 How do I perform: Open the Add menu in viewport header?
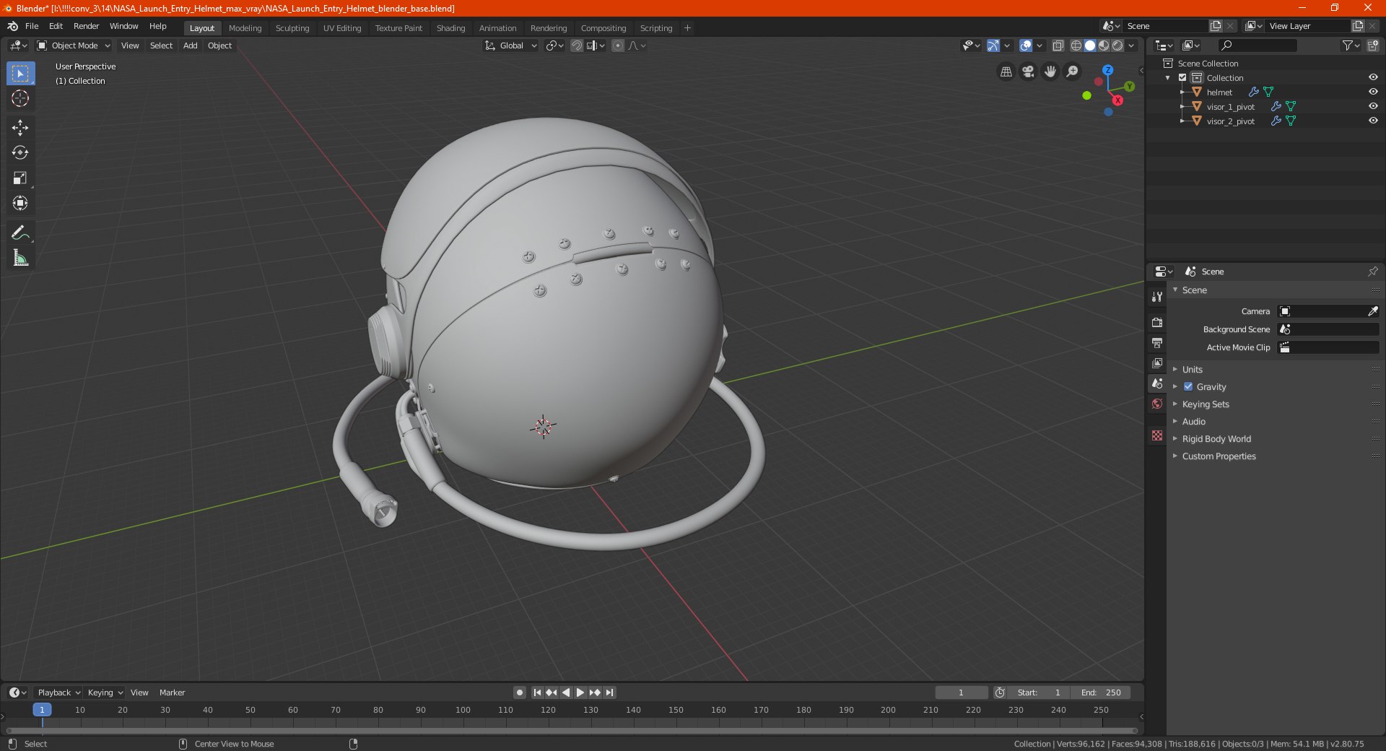pos(190,45)
